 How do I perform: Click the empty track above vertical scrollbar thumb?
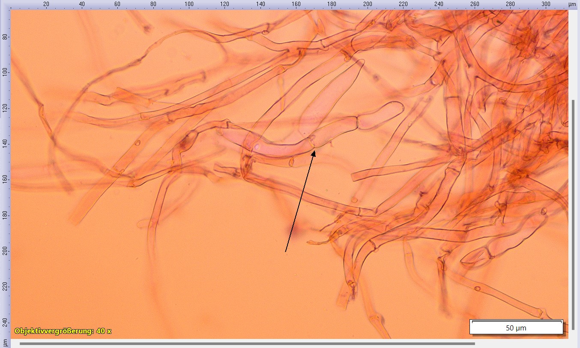574,56
